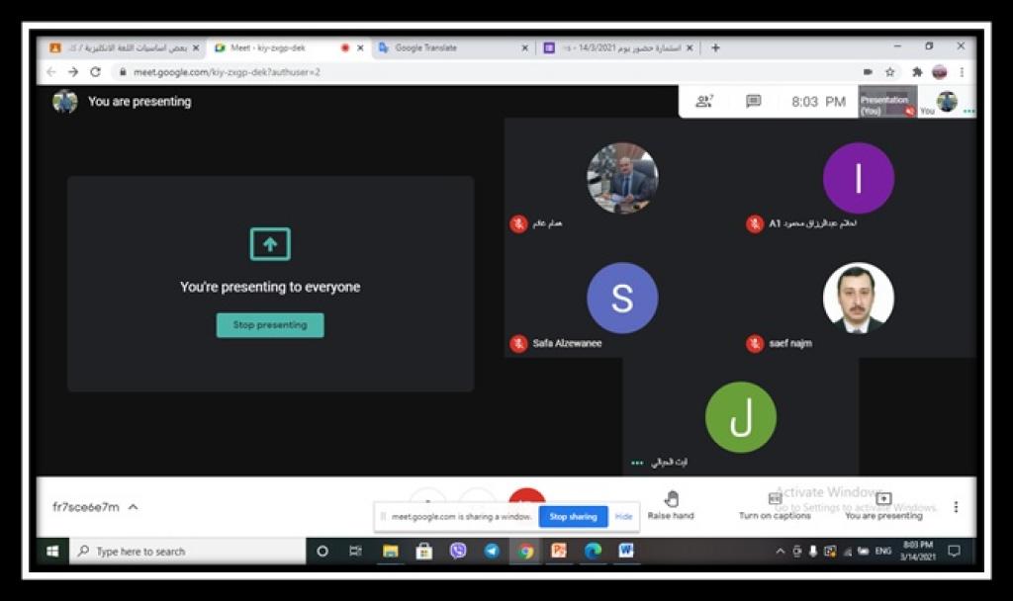This screenshot has width=1013, height=601.
Task: Click the blue Stop sharing button
Action: 573,516
